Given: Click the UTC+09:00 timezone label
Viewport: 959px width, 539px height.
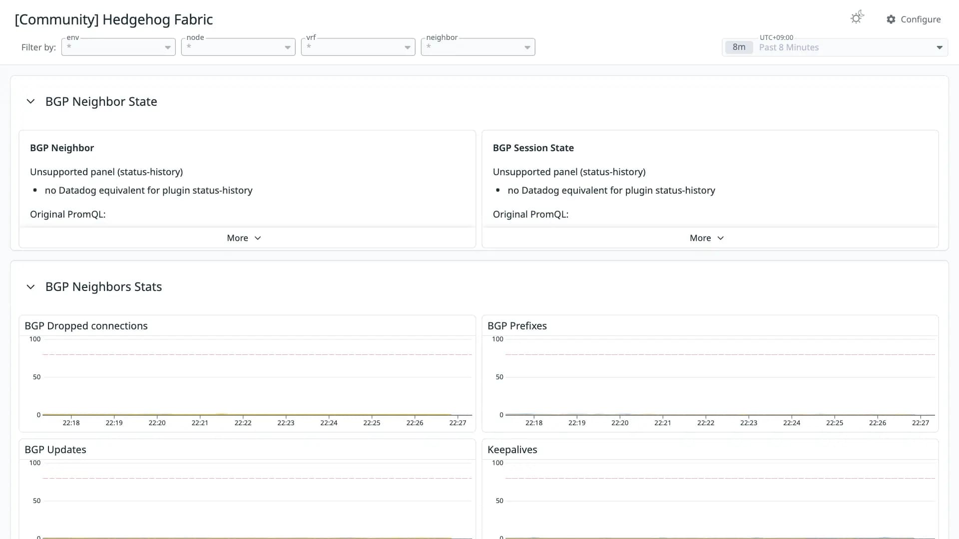Looking at the screenshot, I should (x=776, y=37).
